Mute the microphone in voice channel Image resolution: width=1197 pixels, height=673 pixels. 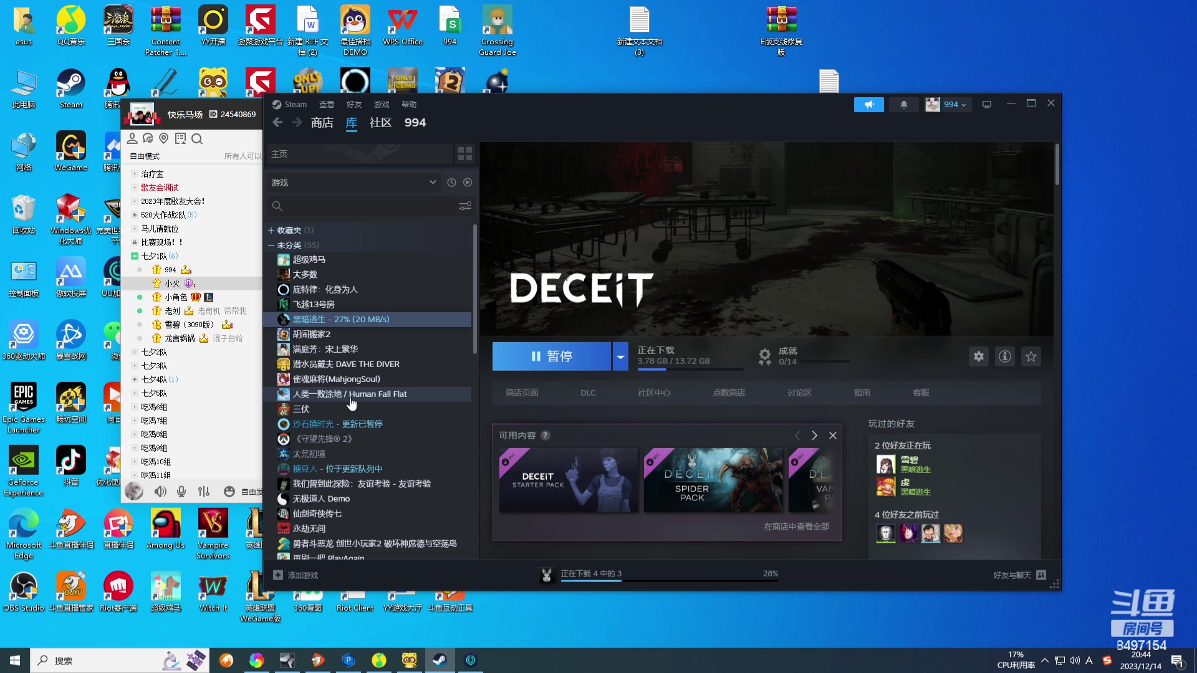coord(181,492)
